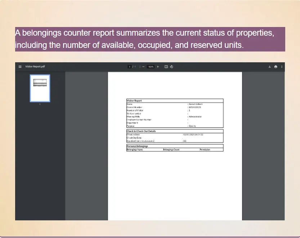The height and width of the screenshot is (238, 300).
Task: Click the Visitor Report table heading
Action: (134, 101)
